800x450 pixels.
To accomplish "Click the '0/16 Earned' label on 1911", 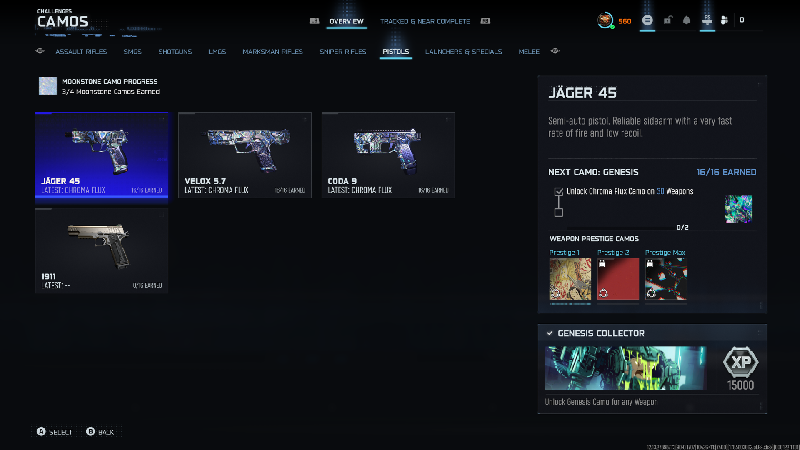I will pos(147,285).
